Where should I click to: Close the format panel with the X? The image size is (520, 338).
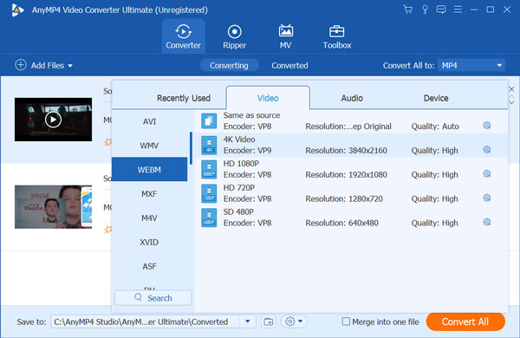pos(511,89)
